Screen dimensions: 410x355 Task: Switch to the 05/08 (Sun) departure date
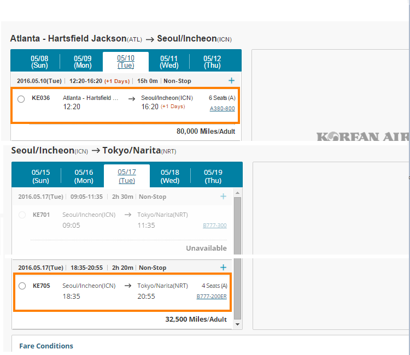tap(39, 62)
